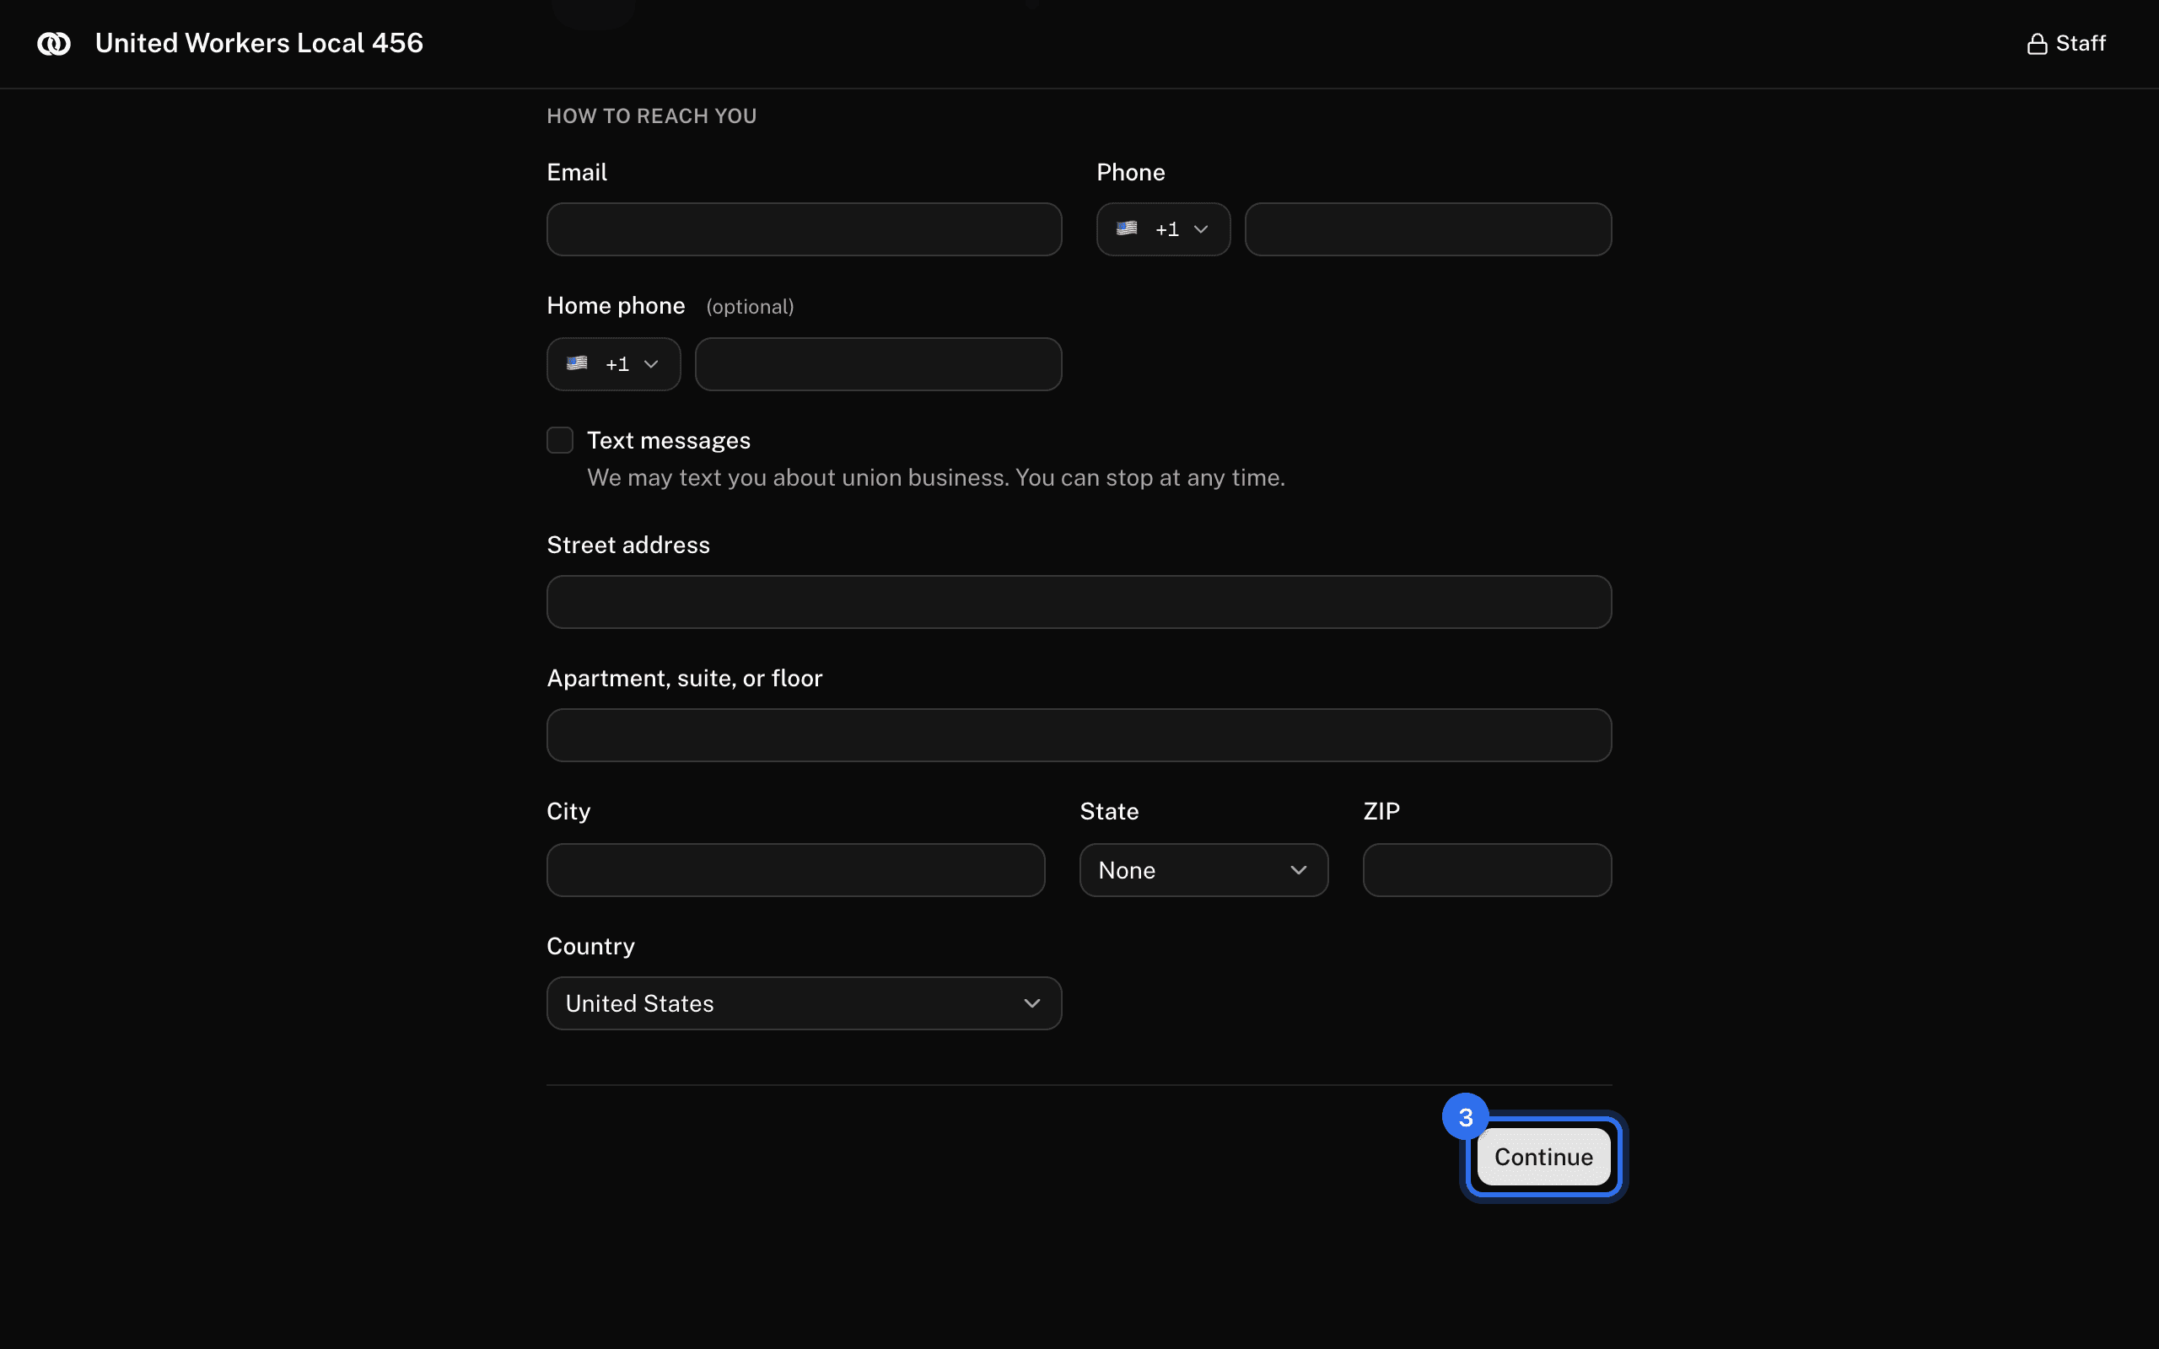Viewport: 2159px width, 1349px height.
Task: Click the ZIP code field
Action: click(1487, 870)
